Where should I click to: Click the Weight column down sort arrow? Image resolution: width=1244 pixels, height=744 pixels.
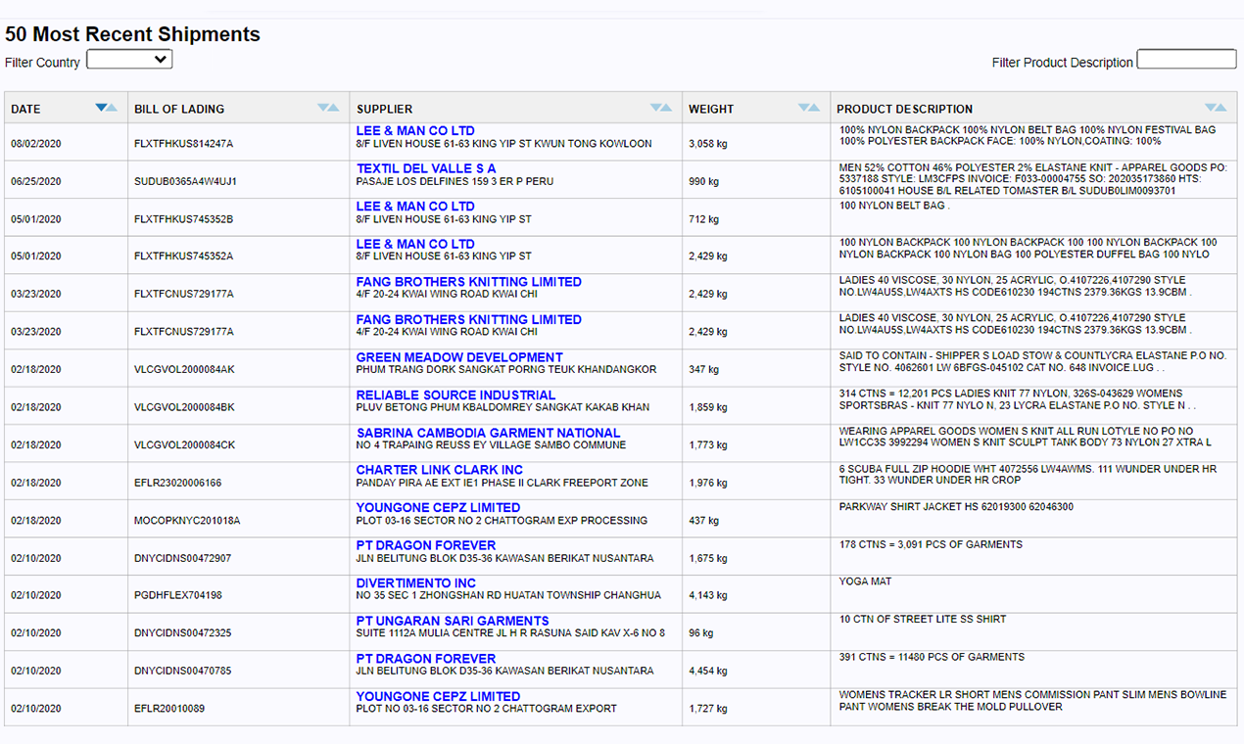804,108
